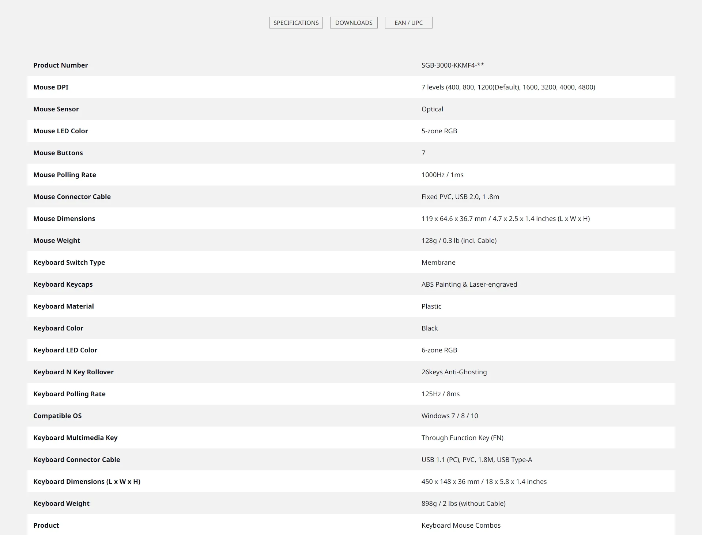Image resolution: width=702 pixels, height=535 pixels.
Task: Click the 26keys Anti-Ghosting value
Action: tap(454, 372)
